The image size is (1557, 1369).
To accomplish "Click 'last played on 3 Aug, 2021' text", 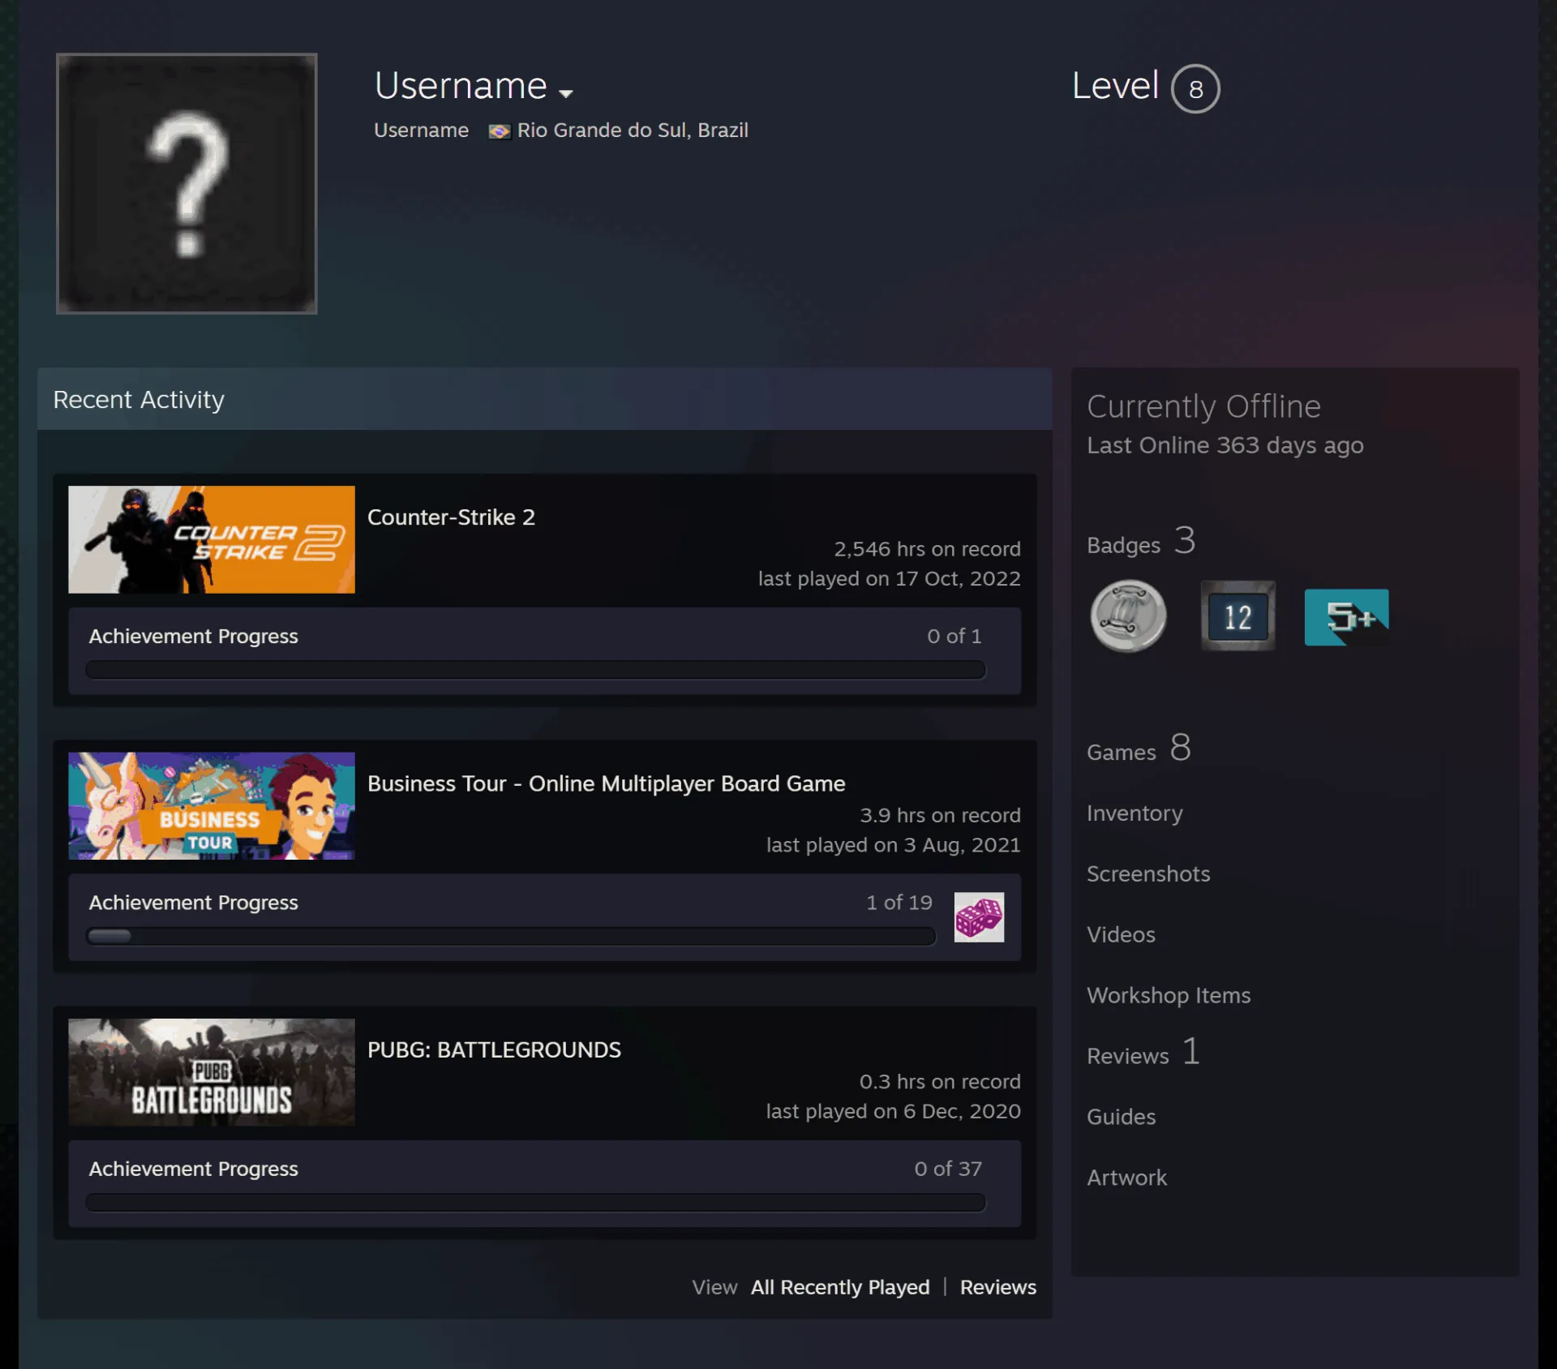I will click(893, 845).
